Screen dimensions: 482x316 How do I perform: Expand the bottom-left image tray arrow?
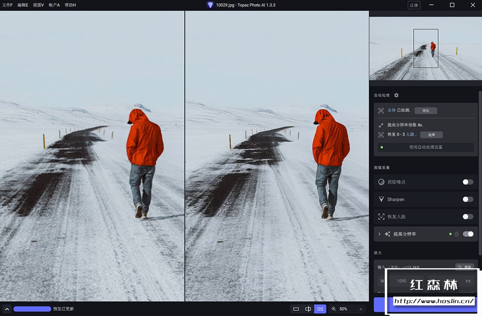click(7, 309)
